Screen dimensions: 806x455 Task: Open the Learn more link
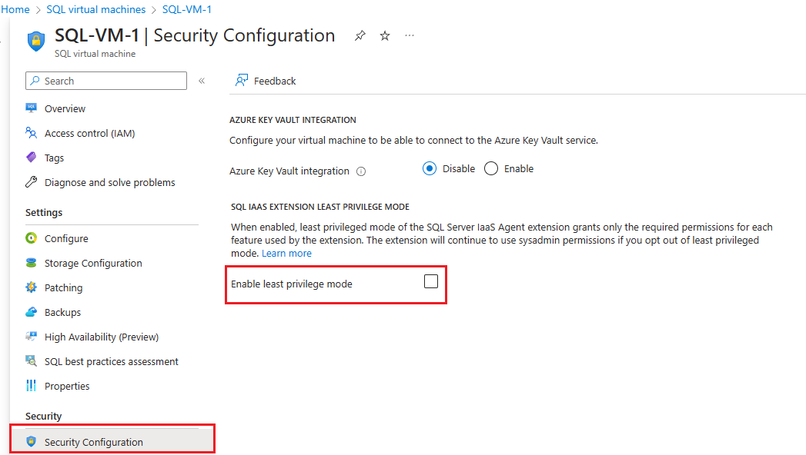click(x=286, y=253)
